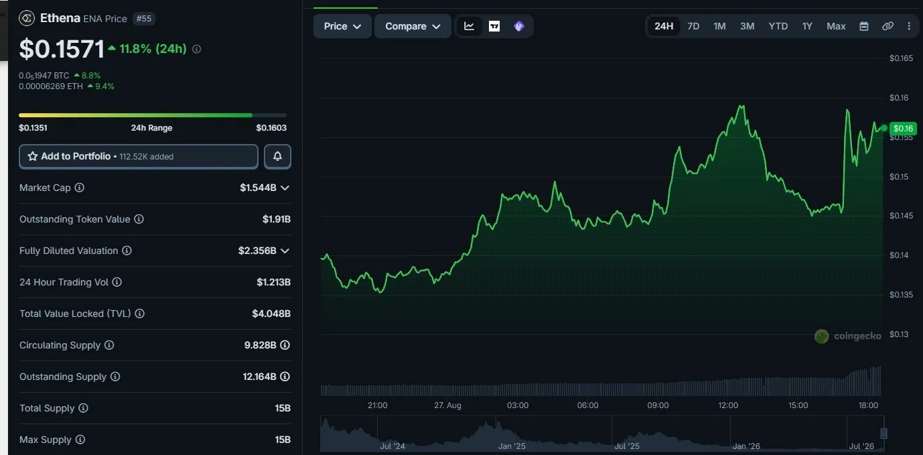Viewport: 923px width, 455px height.
Task: Select the YTD time range tab
Action: coord(778,26)
